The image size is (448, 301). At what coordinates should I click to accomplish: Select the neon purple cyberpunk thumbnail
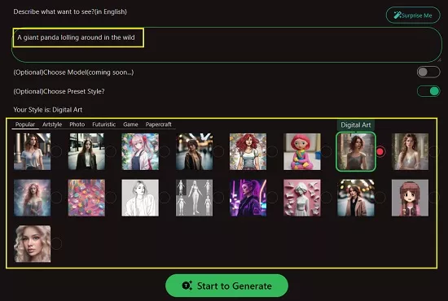coord(248,198)
